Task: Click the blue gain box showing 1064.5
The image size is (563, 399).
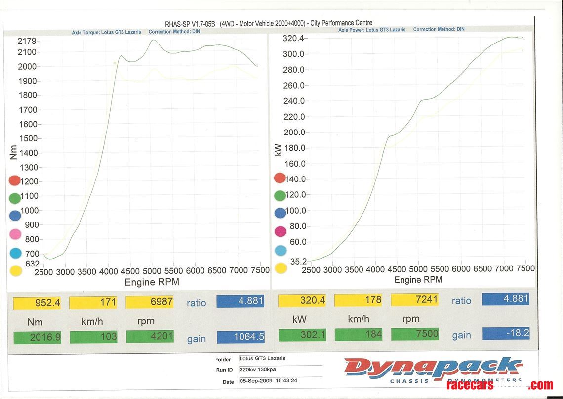Action: point(240,337)
